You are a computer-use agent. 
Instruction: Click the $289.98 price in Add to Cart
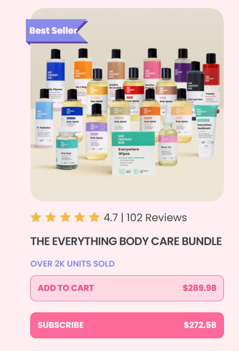pyautogui.click(x=200, y=288)
